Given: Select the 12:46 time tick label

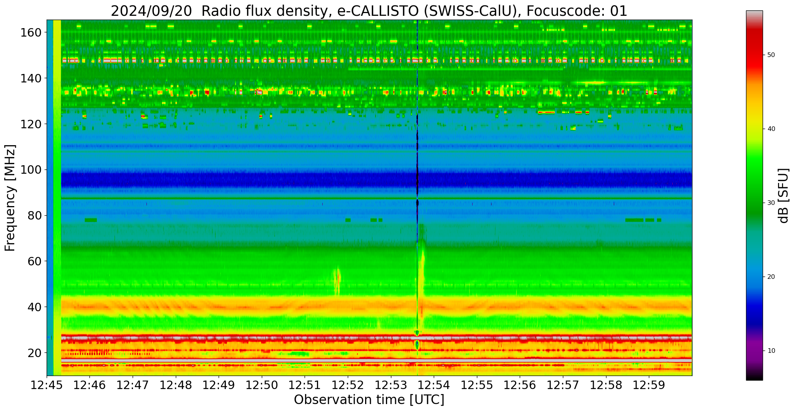Looking at the screenshot, I should (x=90, y=385).
